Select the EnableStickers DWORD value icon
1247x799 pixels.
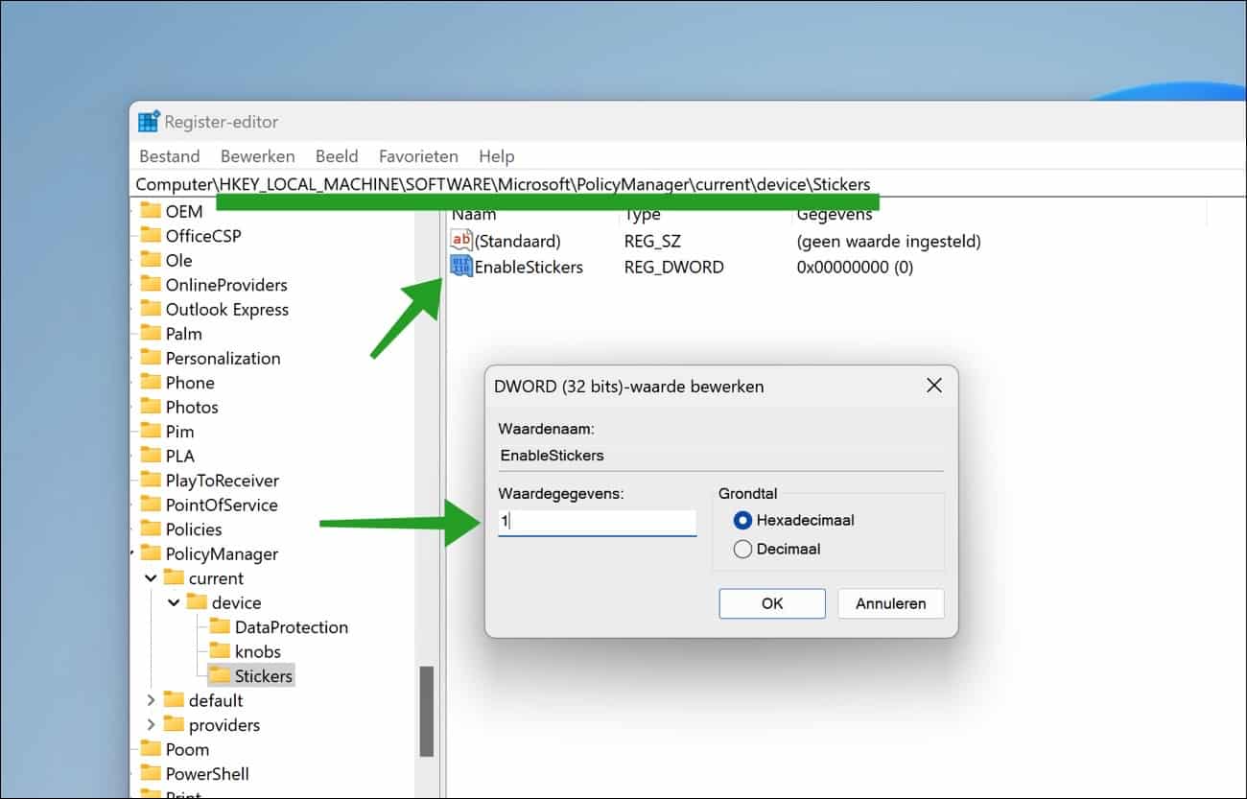[x=461, y=268]
